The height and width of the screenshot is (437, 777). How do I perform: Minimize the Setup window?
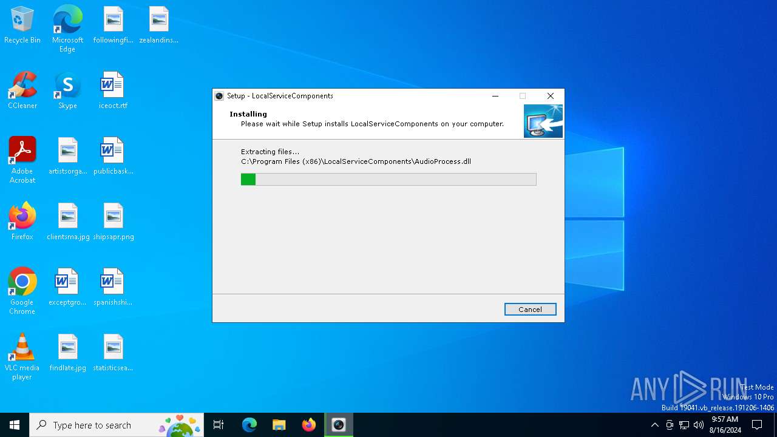click(x=495, y=96)
